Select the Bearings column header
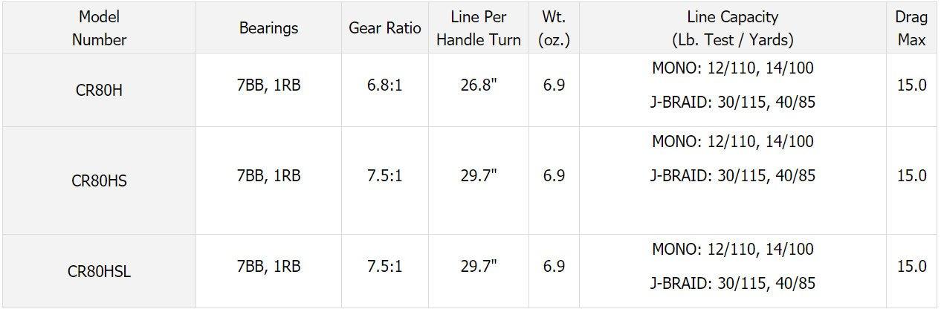The width and height of the screenshot is (944, 309). coord(268,27)
